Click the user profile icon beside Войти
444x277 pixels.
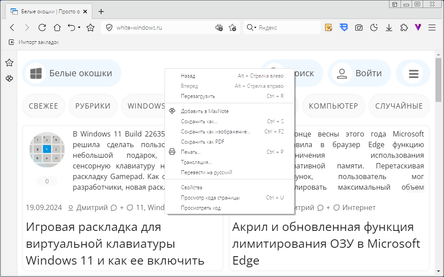click(342, 74)
